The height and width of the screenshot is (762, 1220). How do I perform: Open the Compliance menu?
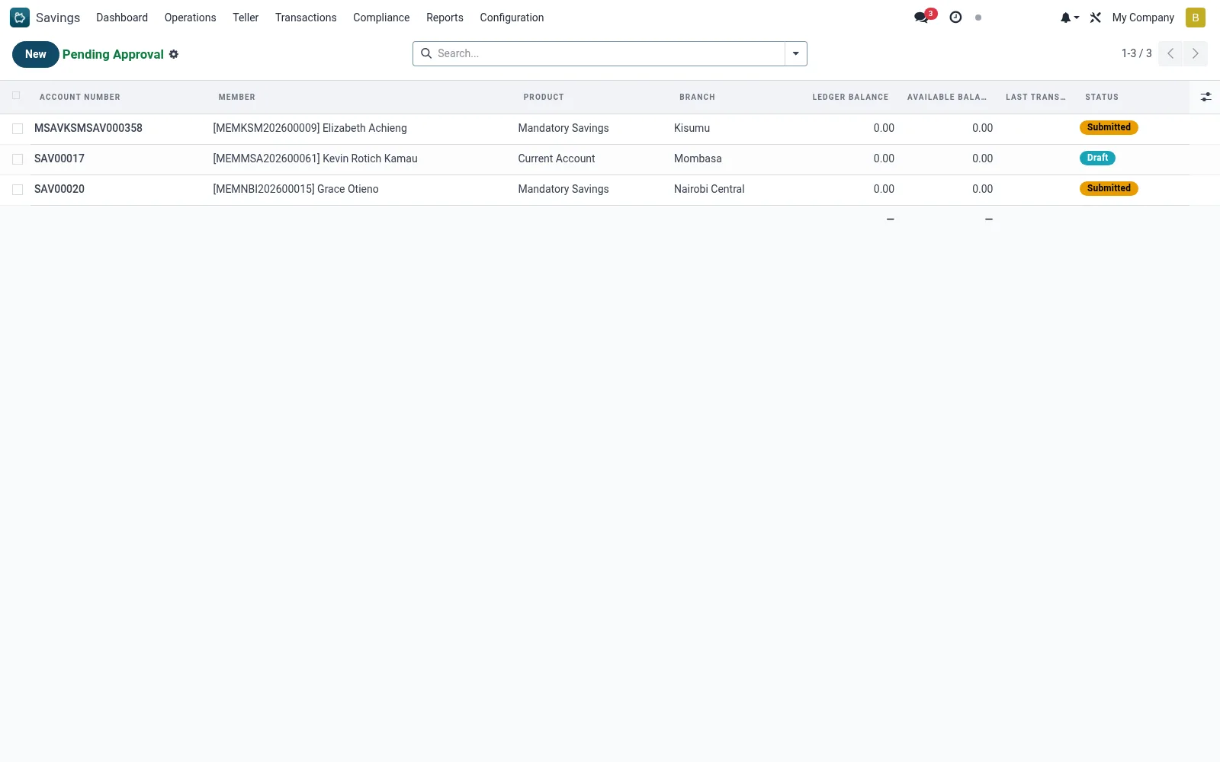pos(381,18)
